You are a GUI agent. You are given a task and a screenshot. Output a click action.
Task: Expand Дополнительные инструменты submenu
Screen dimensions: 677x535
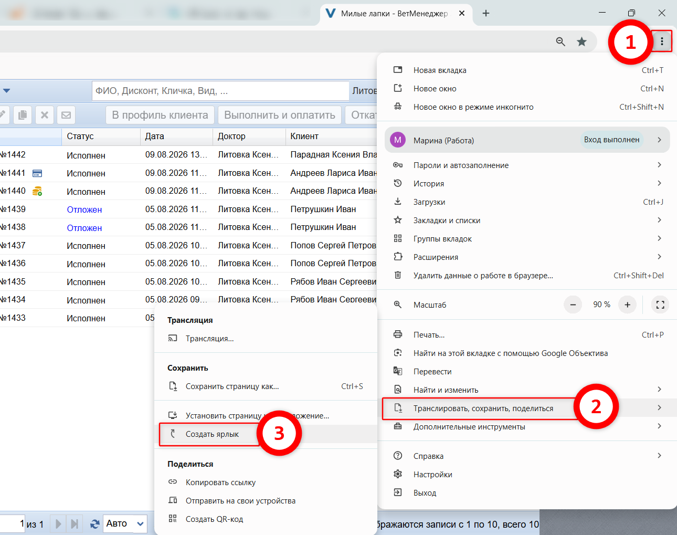pyautogui.click(x=527, y=427)
